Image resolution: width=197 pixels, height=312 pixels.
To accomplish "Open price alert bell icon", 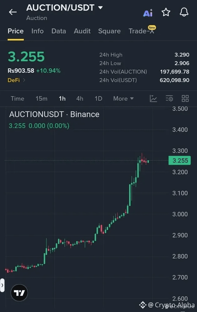I will [x=184, y=12].
